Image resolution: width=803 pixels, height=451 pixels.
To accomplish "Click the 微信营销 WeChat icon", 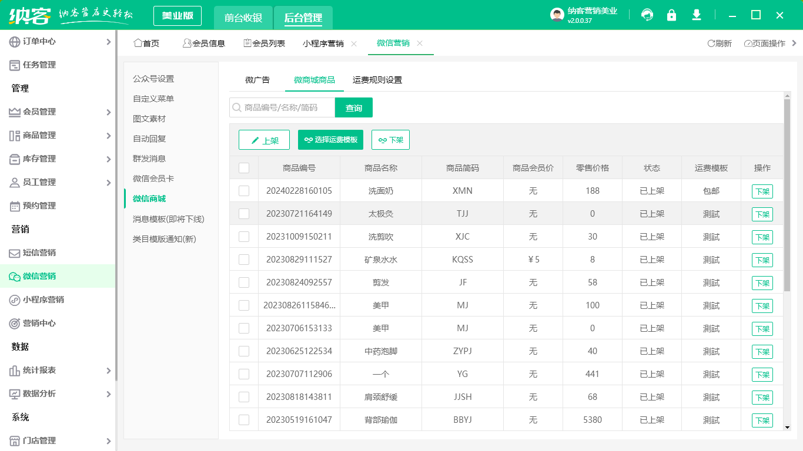I will pos(15,277).
